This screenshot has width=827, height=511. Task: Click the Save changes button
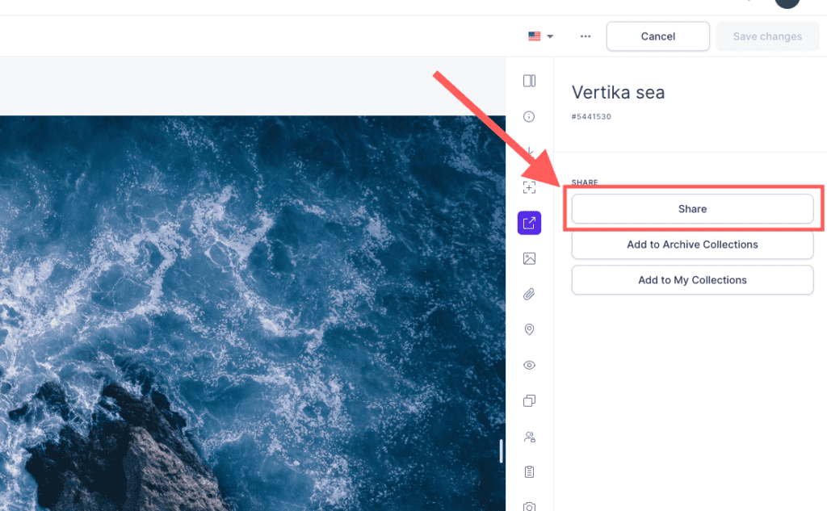click(767, 36)
